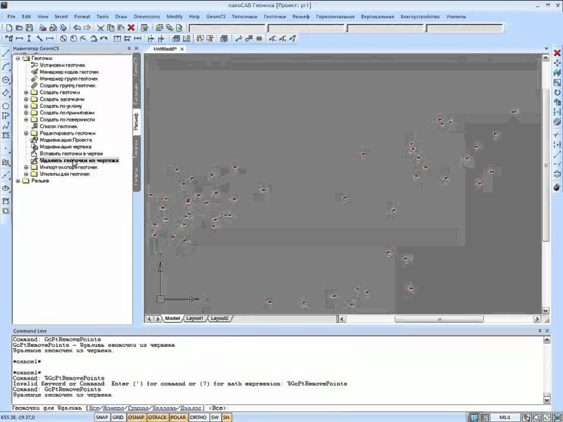
Task: Cut selection with scissors icon
Action: 100,28
